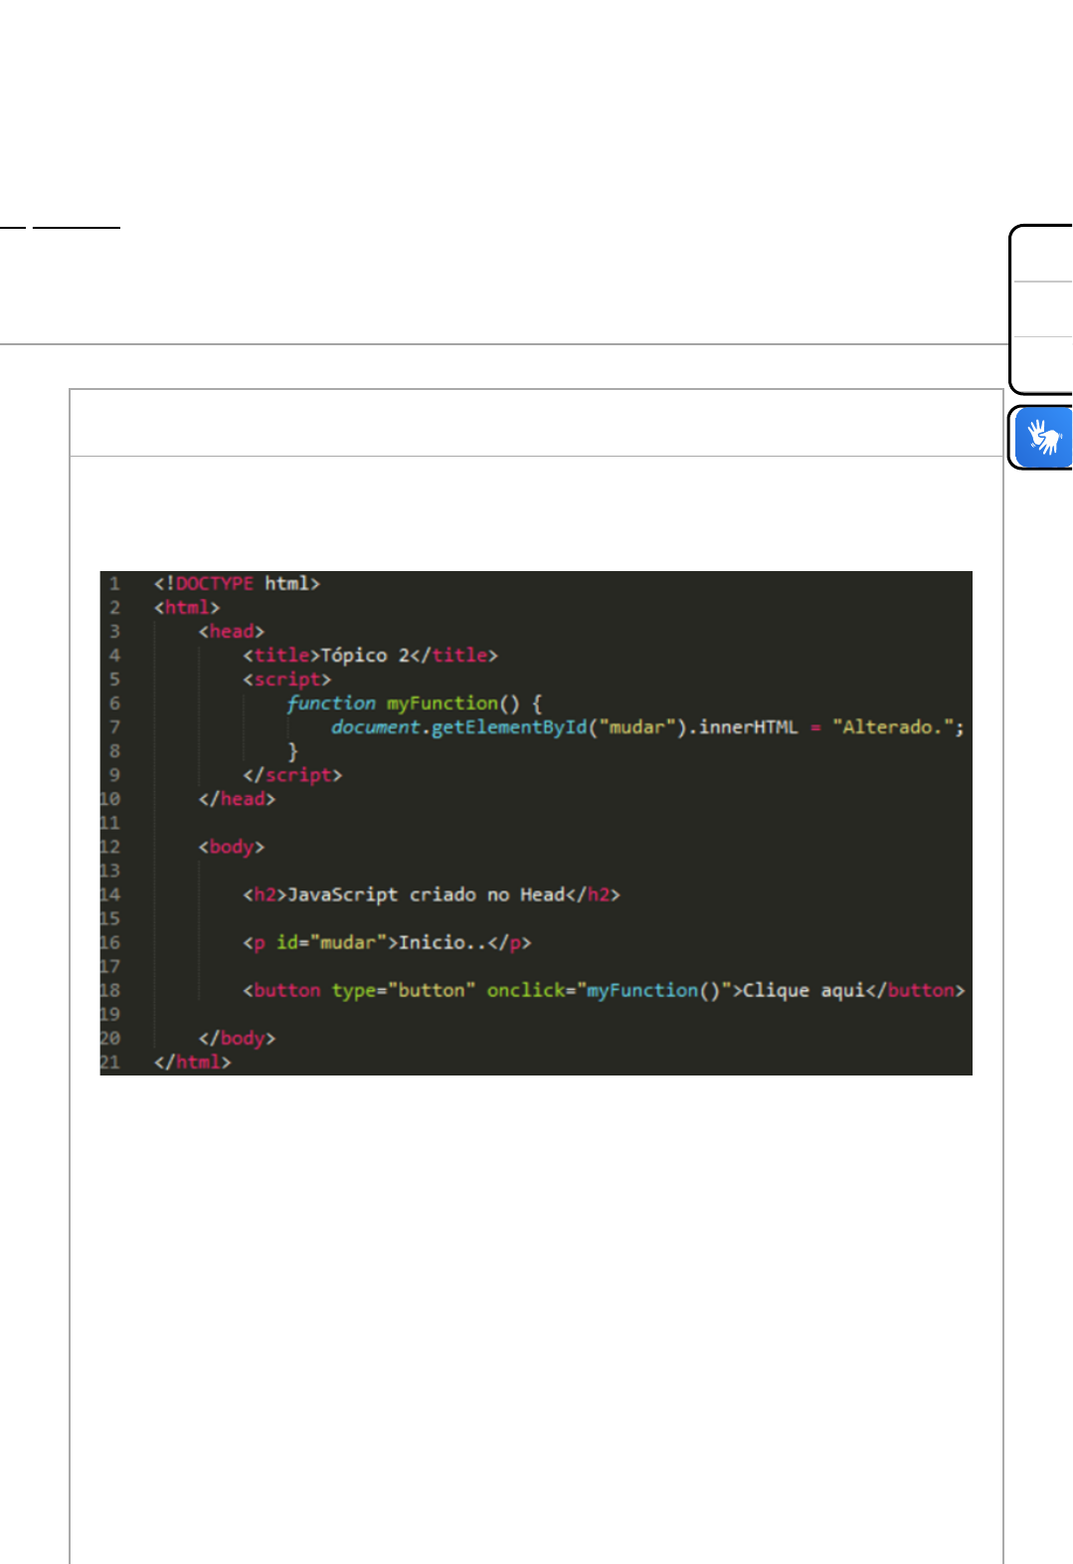The width and height of the screenshot is (1073, 1564).
Task: Click the closing /html tag on line 21
Action: click(192, 1062)
